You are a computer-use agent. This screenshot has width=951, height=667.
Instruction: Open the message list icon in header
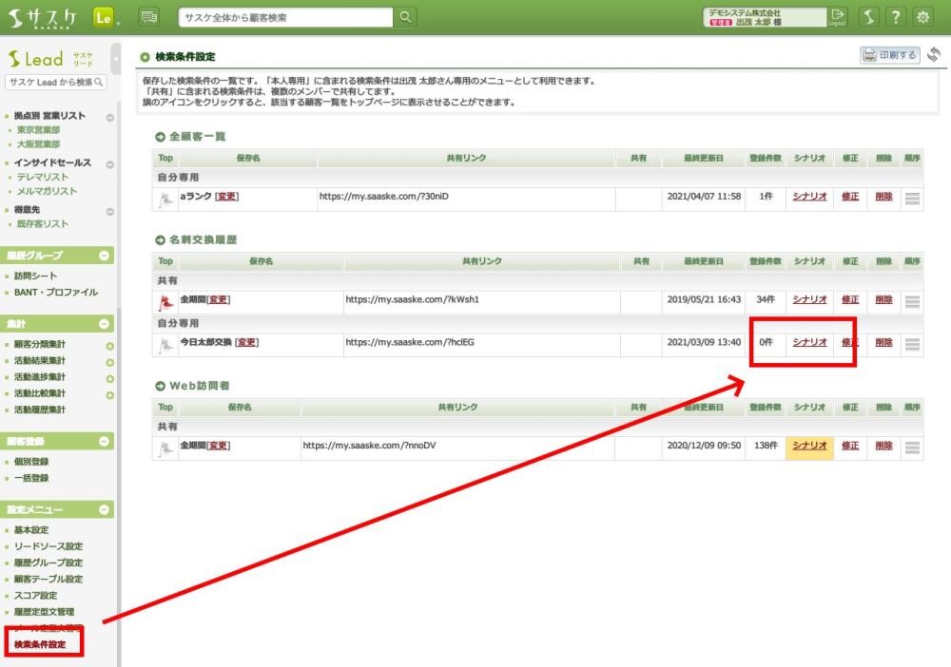148,17
